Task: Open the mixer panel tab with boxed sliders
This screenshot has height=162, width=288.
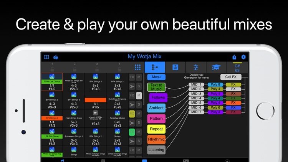Action: point(175,67)
